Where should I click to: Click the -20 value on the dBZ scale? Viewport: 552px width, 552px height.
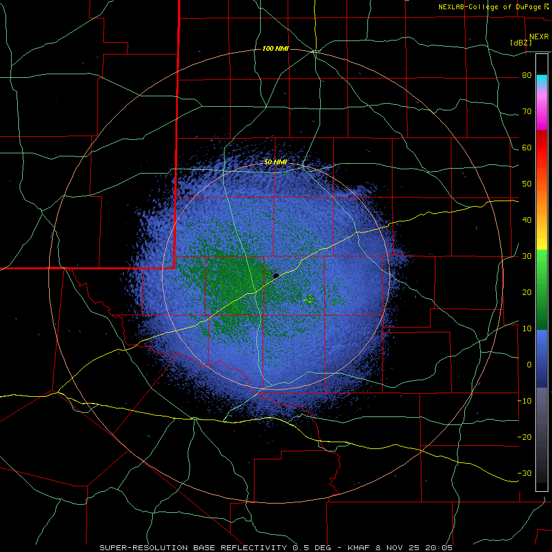(x=524, y=437)
